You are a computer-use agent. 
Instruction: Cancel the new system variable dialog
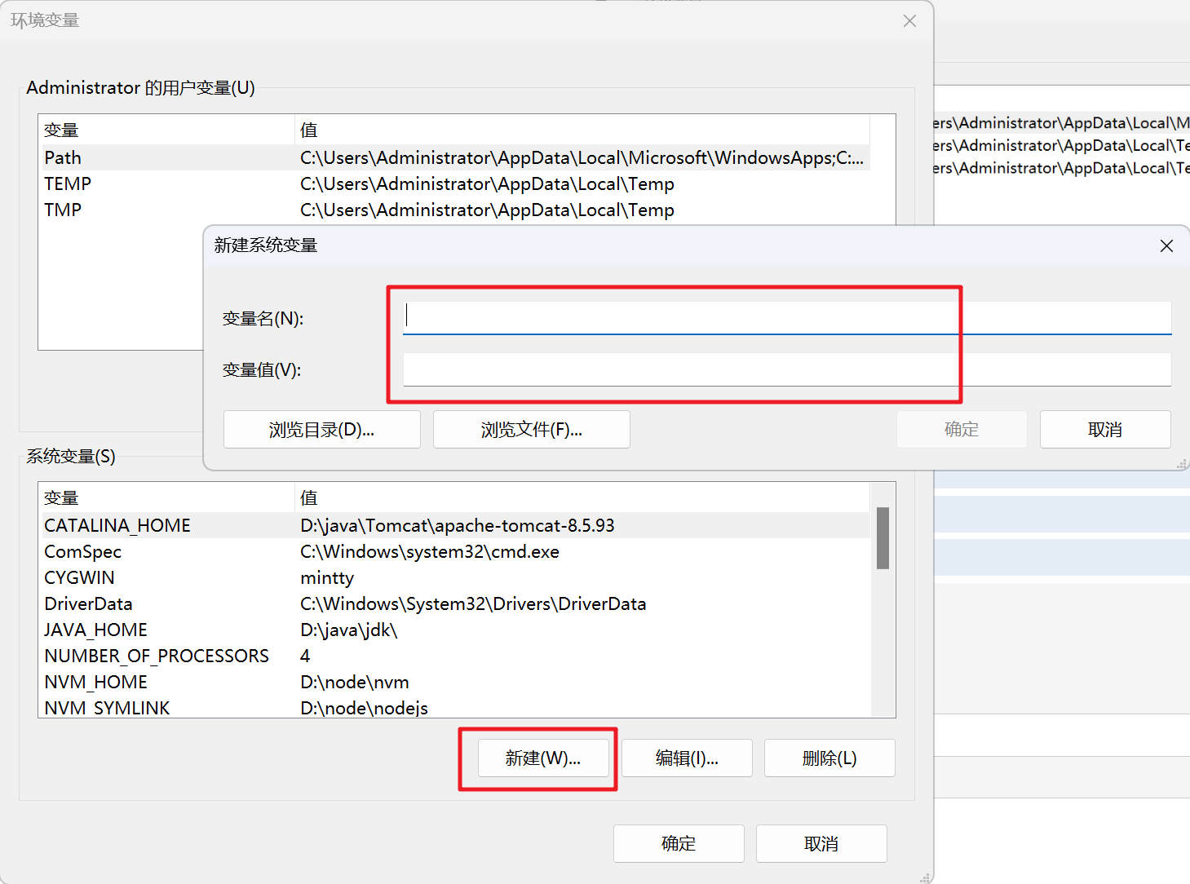pyautogui.click(x=1104, y=430)
